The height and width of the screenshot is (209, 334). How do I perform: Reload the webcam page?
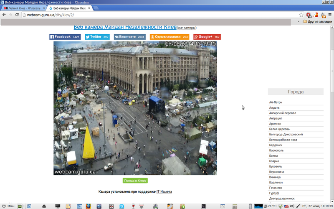pos(17,15)
